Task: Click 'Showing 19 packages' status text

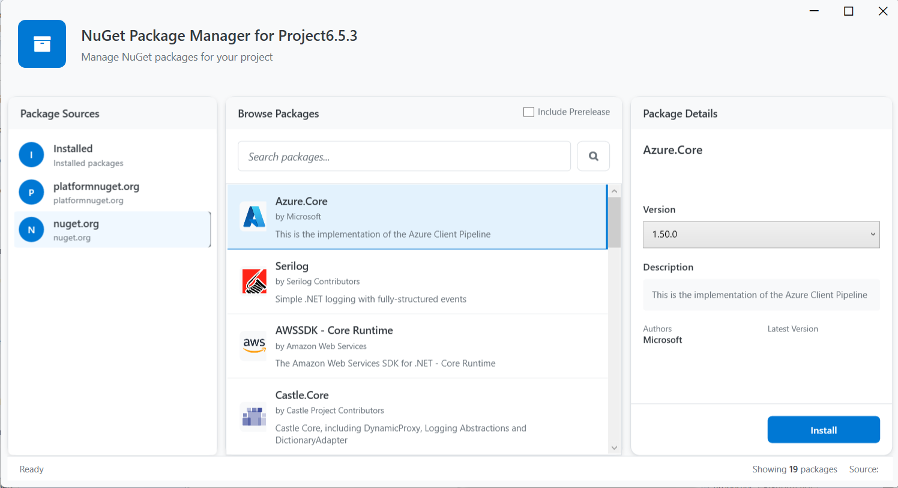Action: (x=795, y=469)
